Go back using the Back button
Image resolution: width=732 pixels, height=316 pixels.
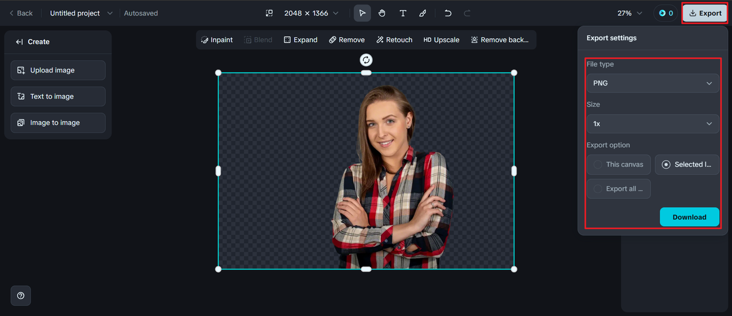(x=21, y=13)
